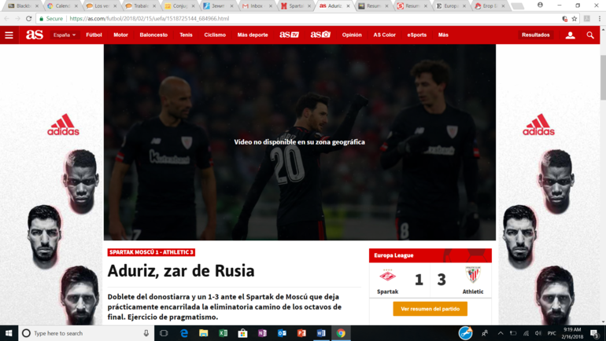Open the AS photo camera section
This screenshot has width=606, height=341.
tap(320, 35)
